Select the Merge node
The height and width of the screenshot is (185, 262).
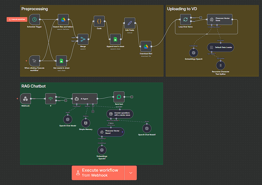pos(83,39)
